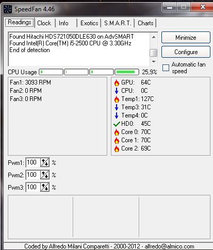Click the Pwm3 spinner arrows
The image size is (213, 250).
tap(45, 187)
